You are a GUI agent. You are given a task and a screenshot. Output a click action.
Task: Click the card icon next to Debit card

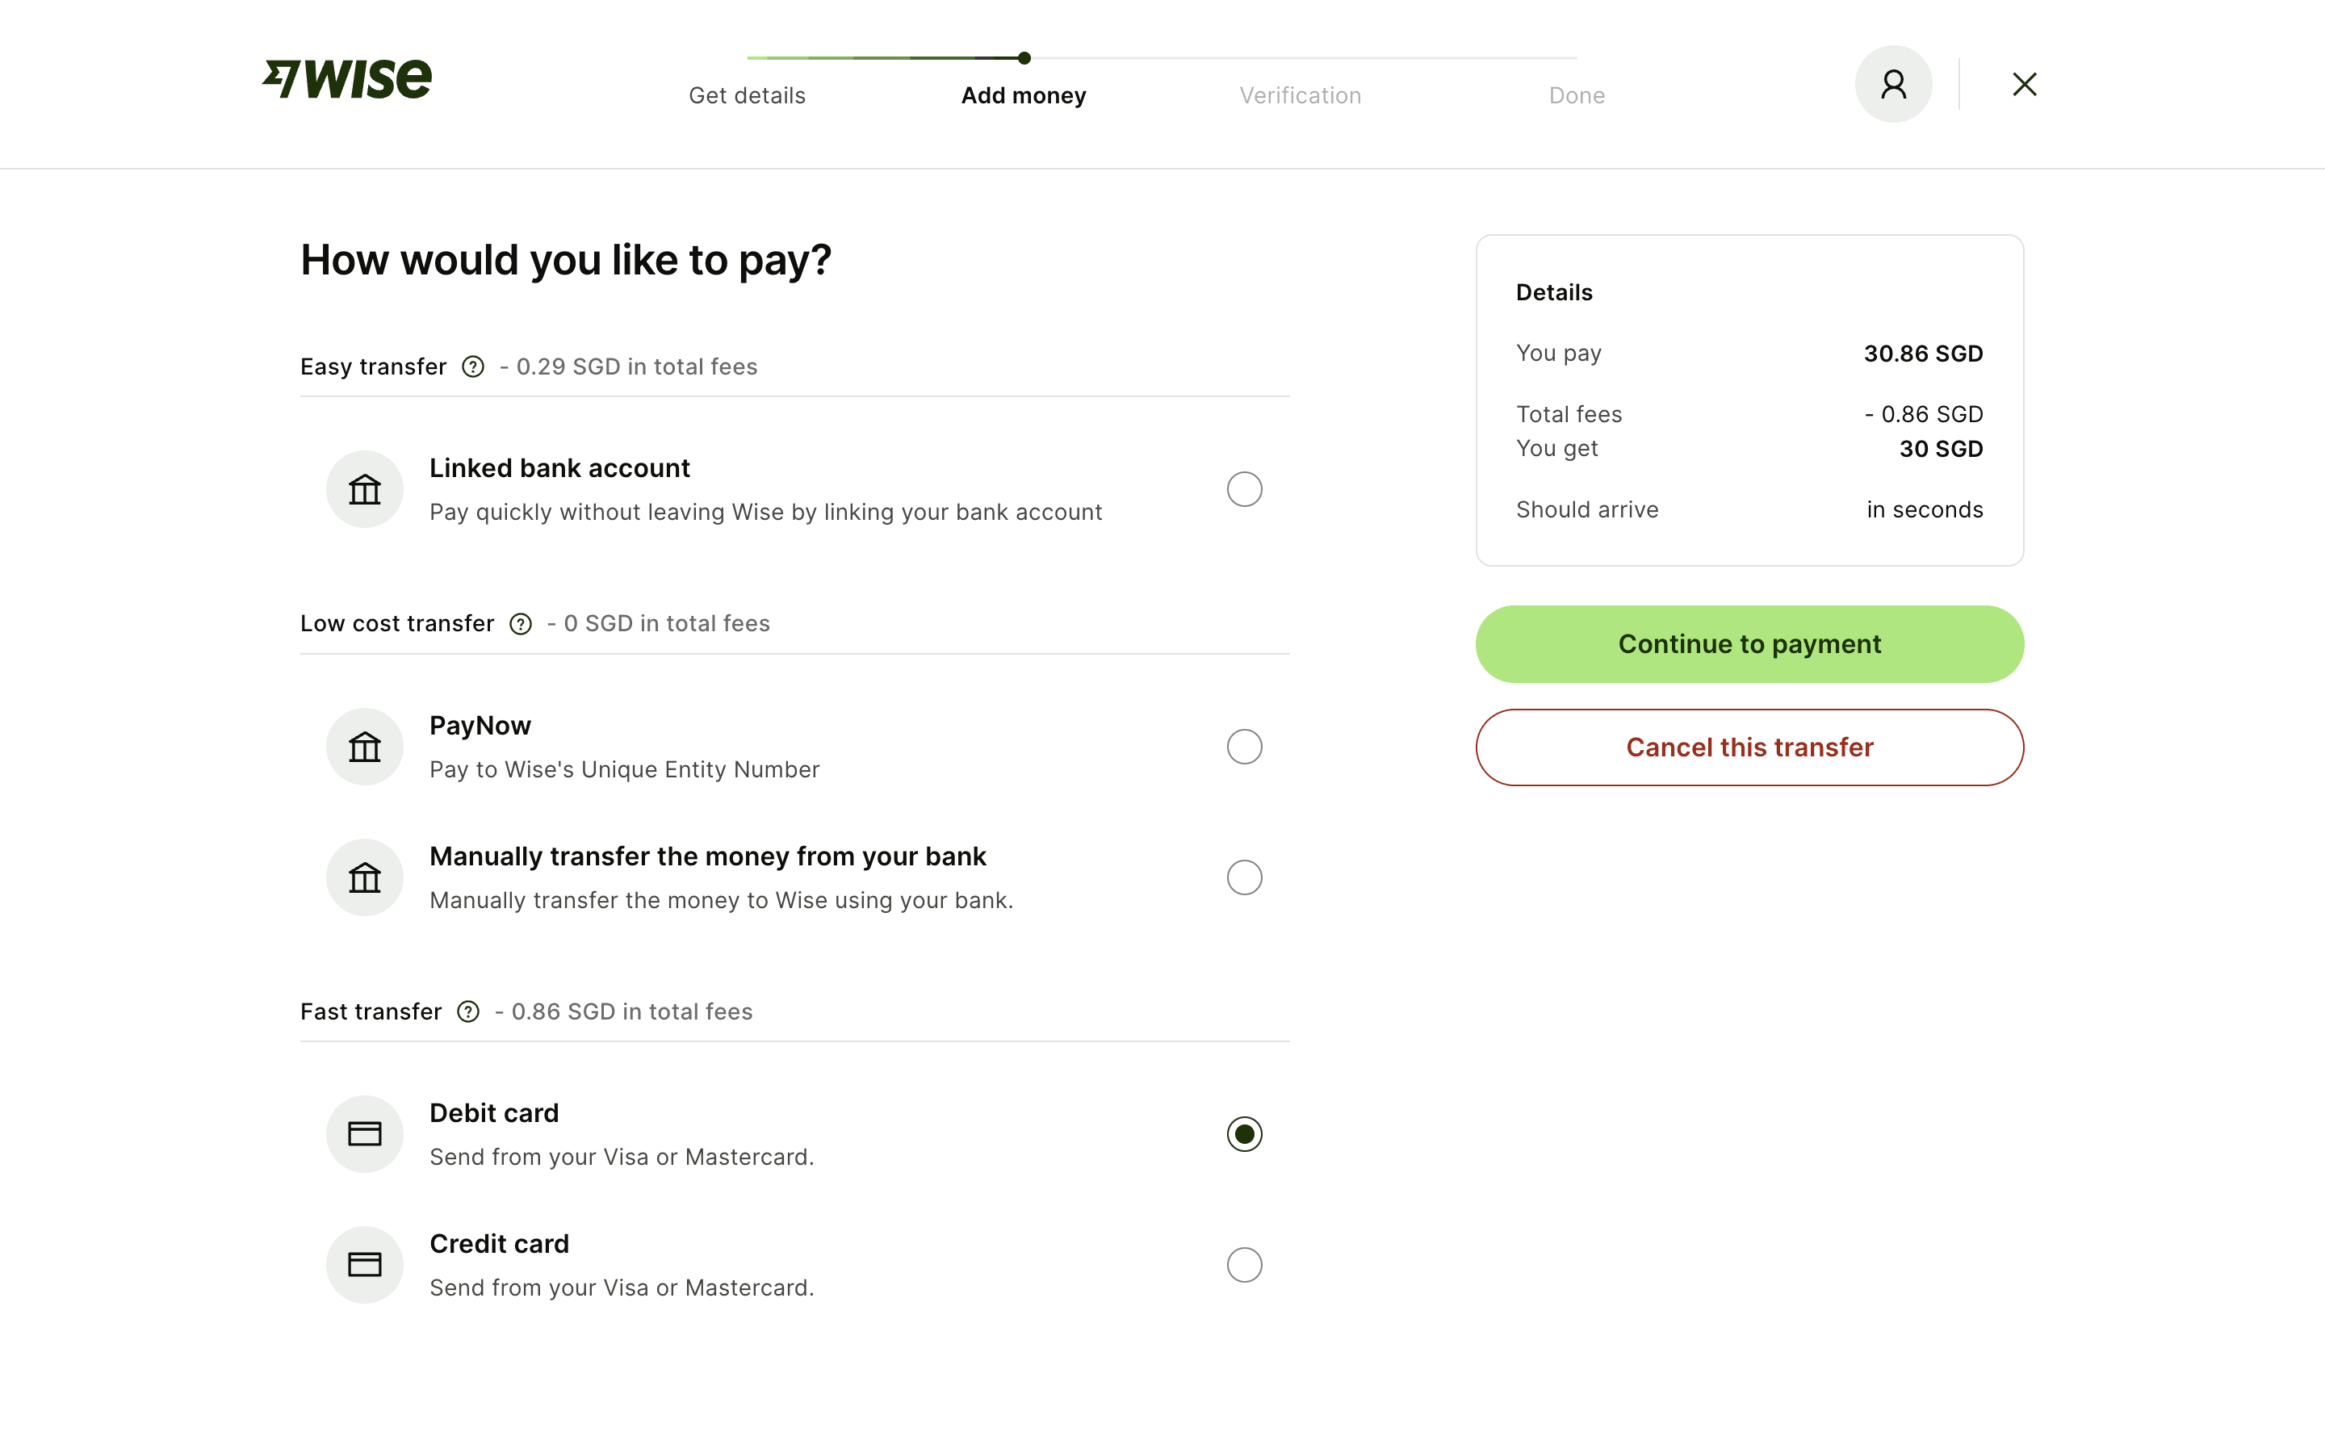click(365, 1134)
